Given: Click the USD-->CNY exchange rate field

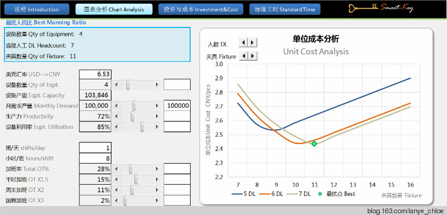Looking at the screenshot, I should (x=95, y=74).
